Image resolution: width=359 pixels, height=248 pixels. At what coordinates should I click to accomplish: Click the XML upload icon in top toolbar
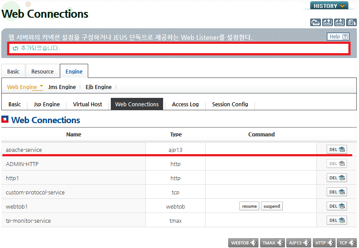(328, 23)
